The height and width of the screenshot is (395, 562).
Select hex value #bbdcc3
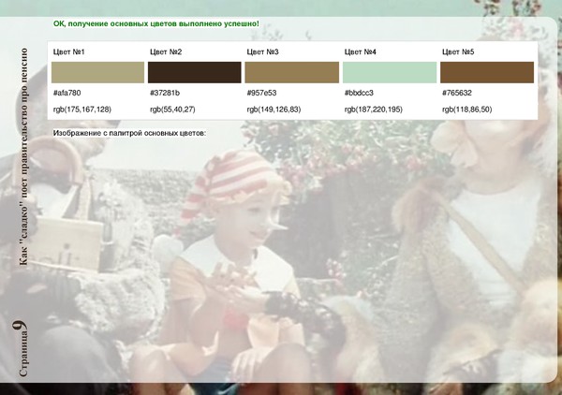(x=359, y=93)
